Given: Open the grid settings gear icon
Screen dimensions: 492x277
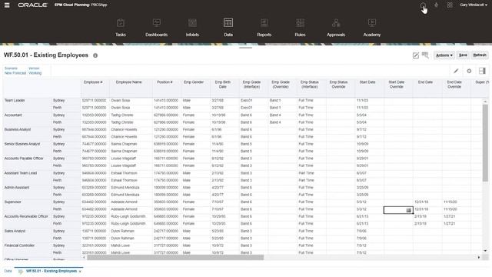Looking at the screenshot, I should pyautogui.click(x=469, y=71).
